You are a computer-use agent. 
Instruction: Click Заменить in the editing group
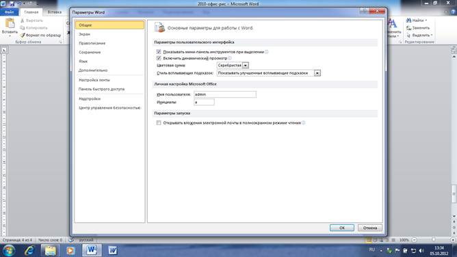click(x=418, y=27)
